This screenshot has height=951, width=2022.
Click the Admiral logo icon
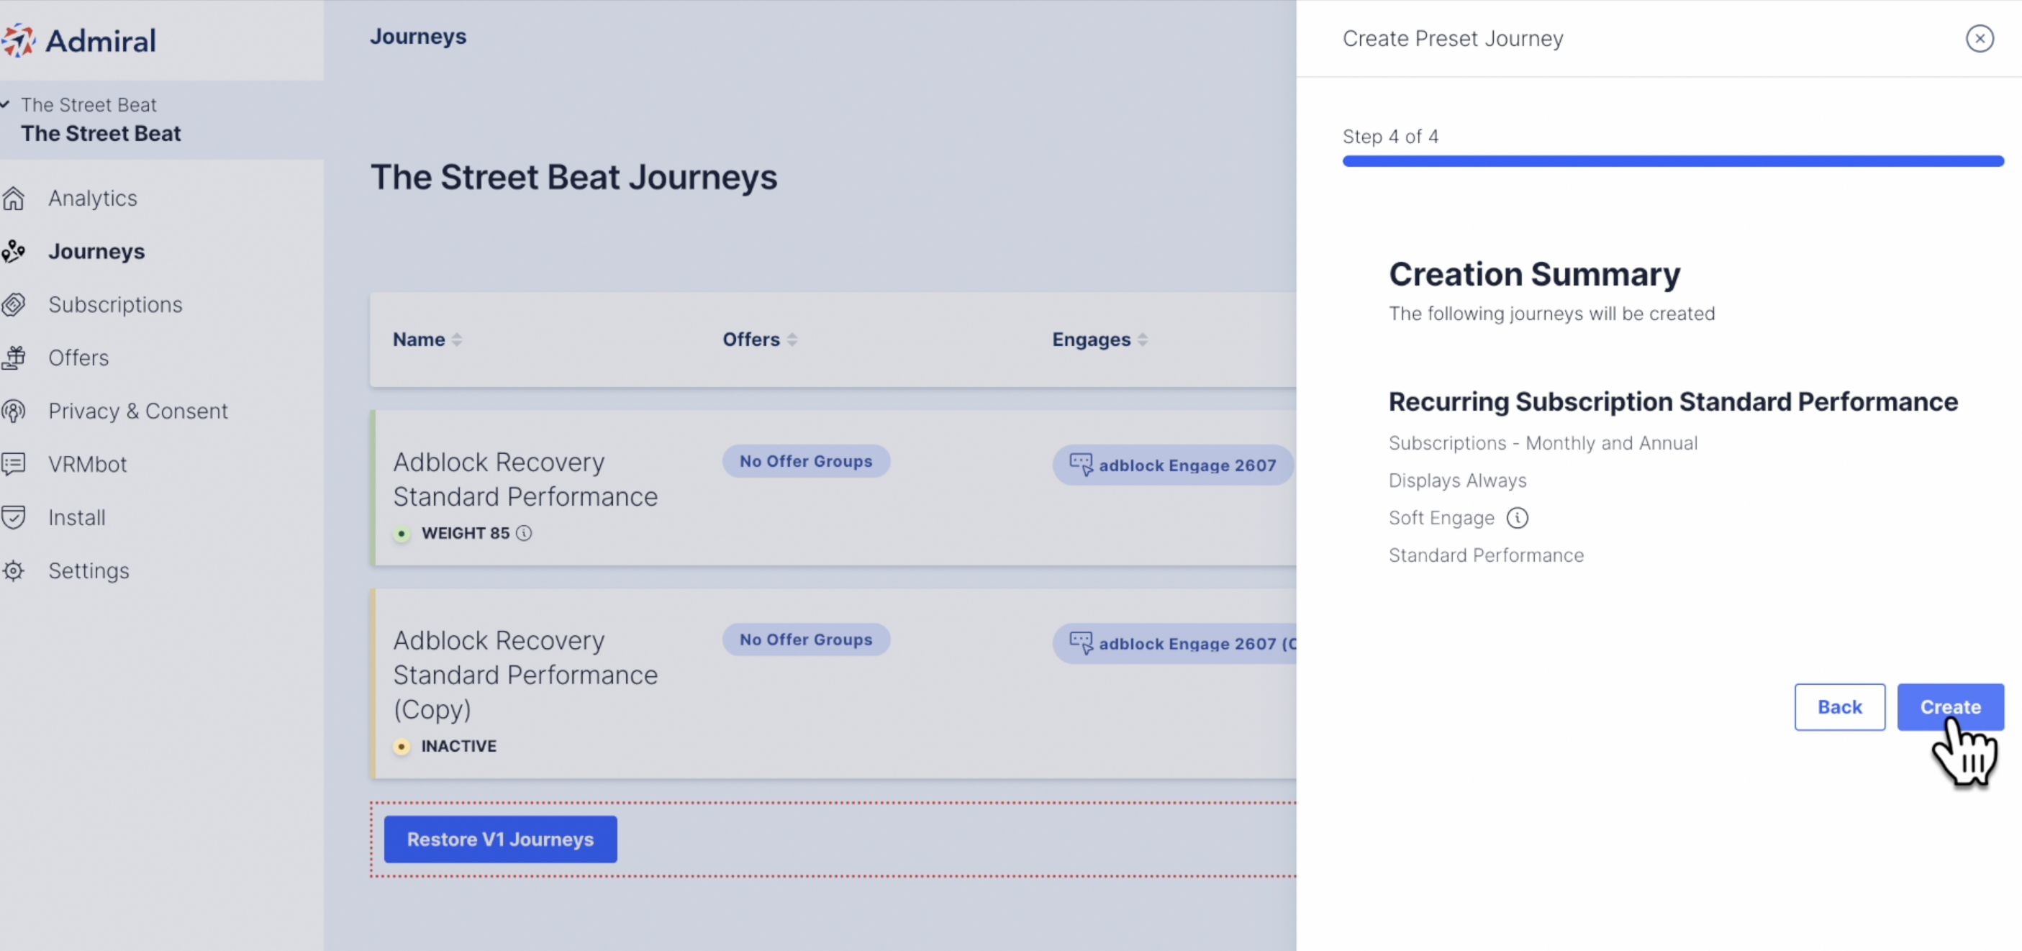(x=17, y=40)
